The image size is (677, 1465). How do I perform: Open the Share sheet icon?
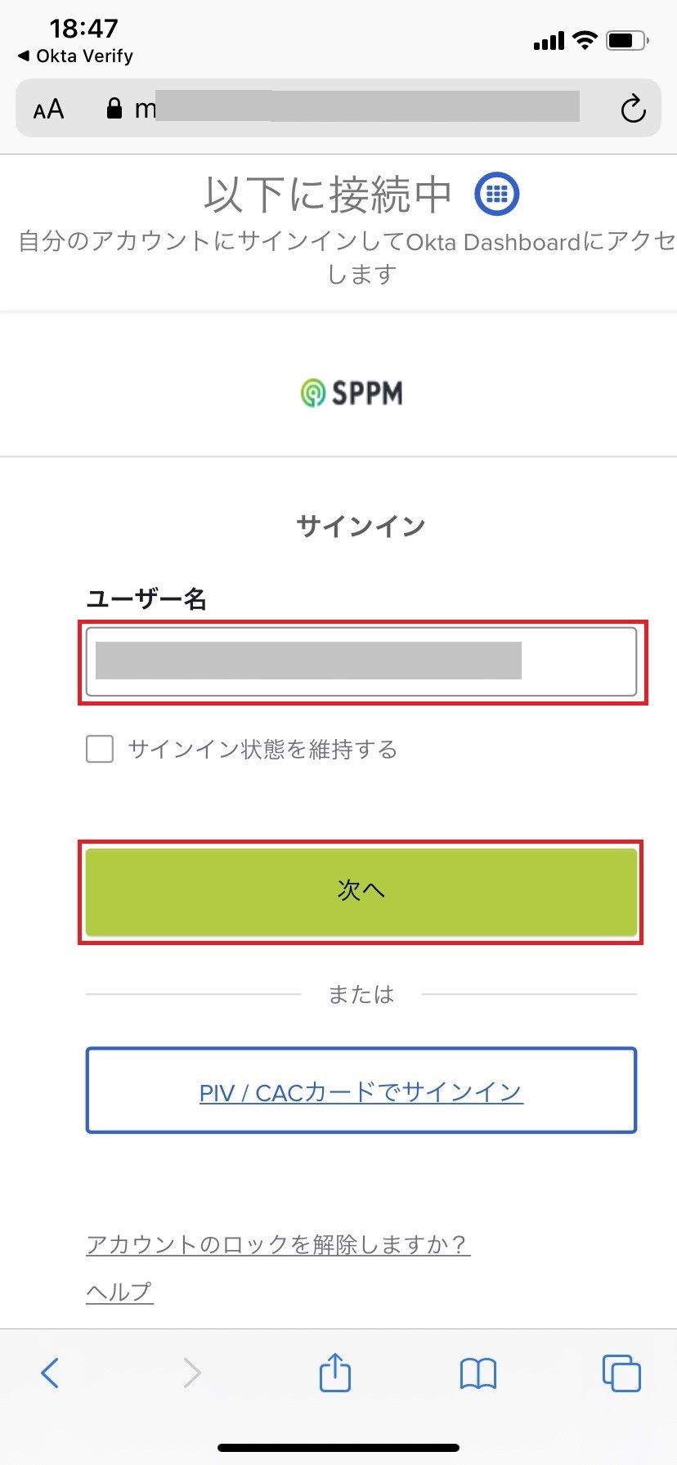(x=335, y=1371)
